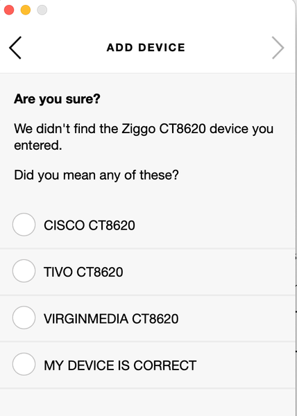Click the greyed-out zoom window button
This screenshot has height=416, width=297.
42,10
